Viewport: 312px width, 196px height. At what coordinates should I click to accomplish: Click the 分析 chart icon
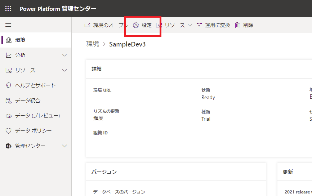click(9, 55)
